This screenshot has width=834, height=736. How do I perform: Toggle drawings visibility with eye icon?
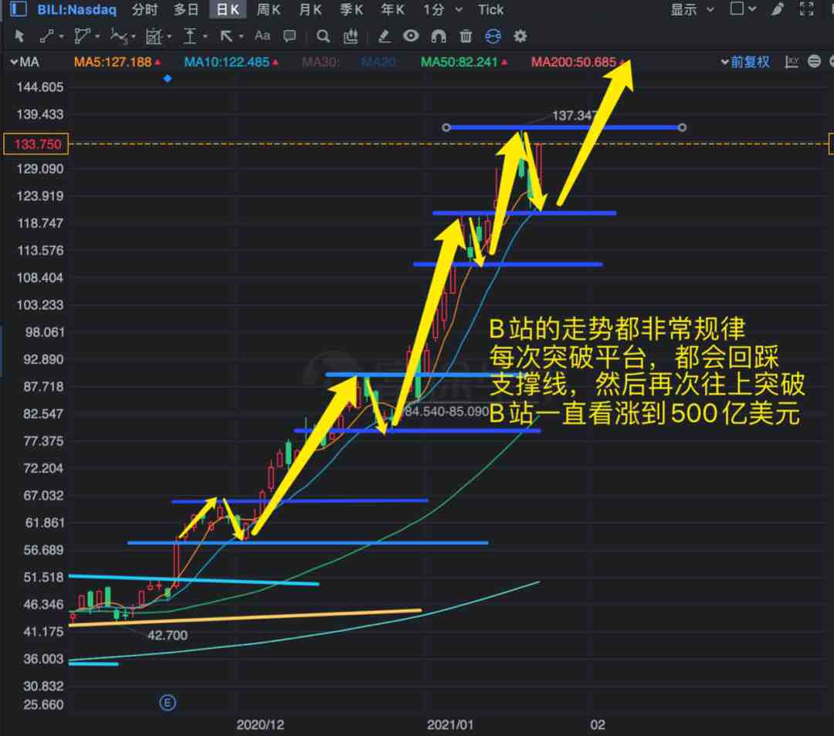point(411,36)
